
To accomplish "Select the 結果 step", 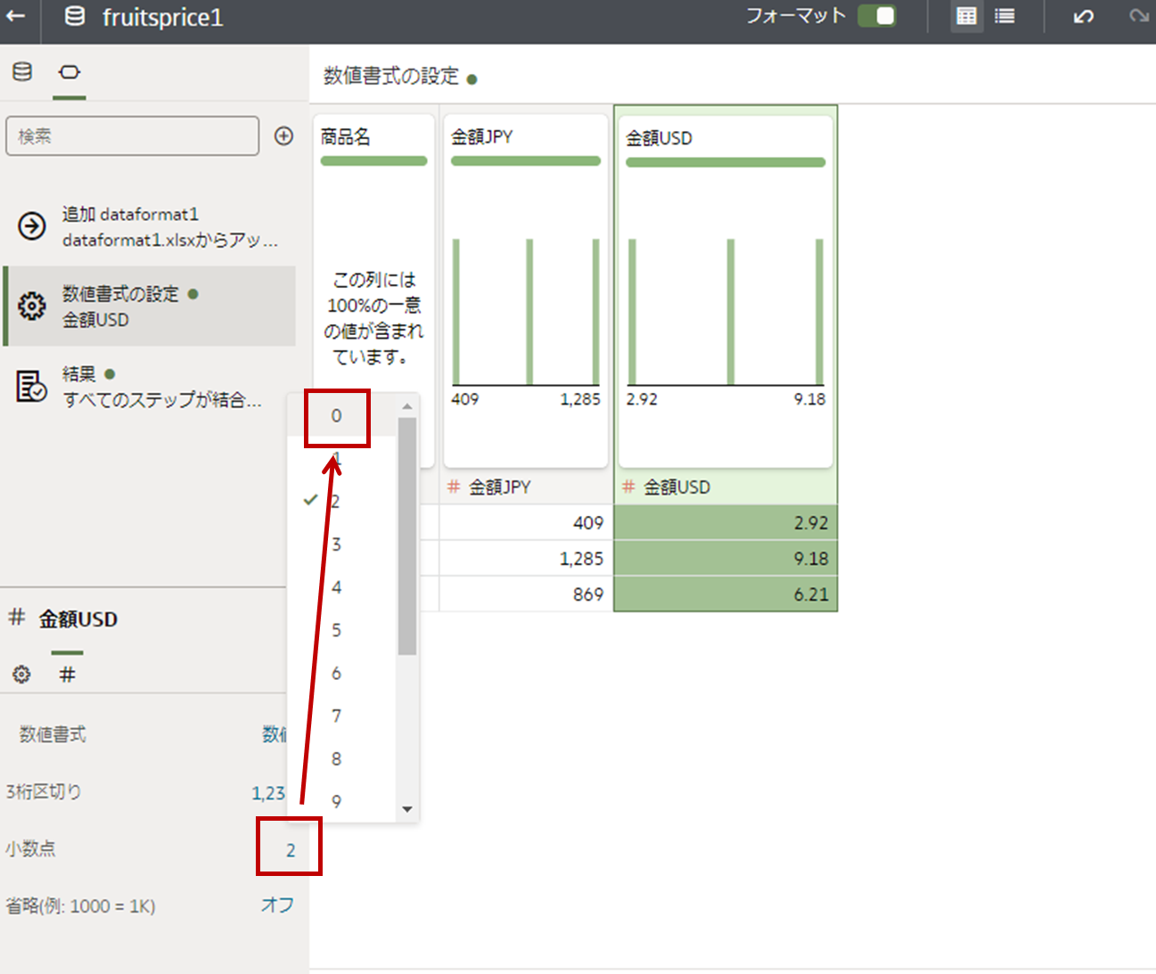I will [x=150, y=386].
